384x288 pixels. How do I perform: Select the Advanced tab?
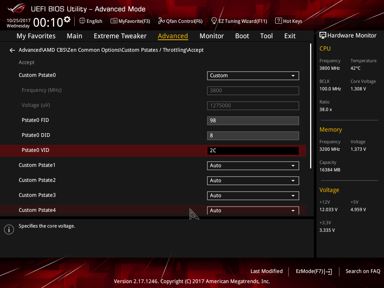click(173, 36)
